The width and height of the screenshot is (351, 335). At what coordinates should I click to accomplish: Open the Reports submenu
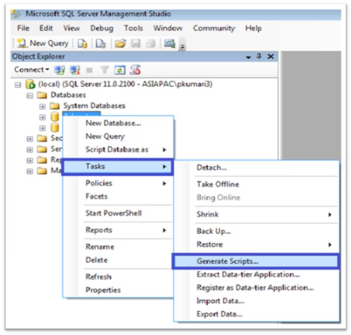118,230
